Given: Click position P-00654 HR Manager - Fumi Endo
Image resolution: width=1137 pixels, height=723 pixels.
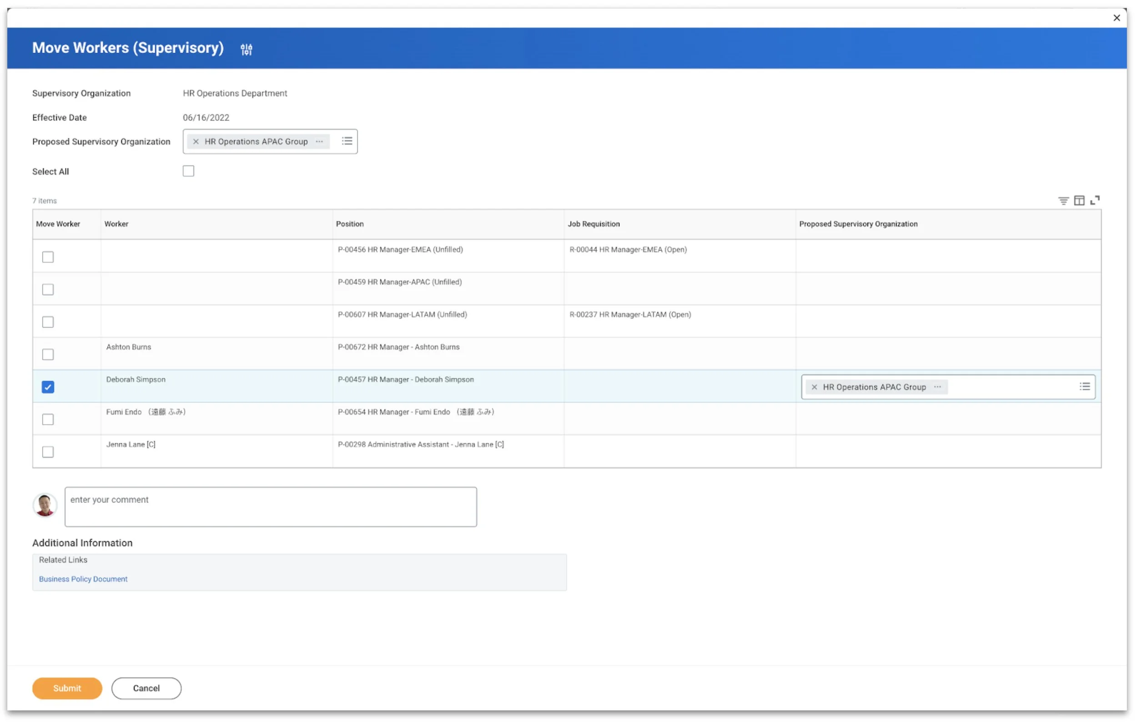Looking at the screenshot, I should 416,412.
